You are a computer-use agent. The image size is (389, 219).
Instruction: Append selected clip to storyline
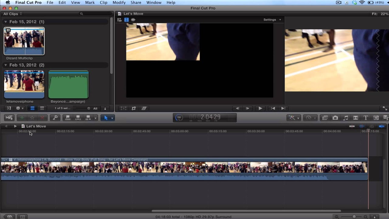pos(88,118)
